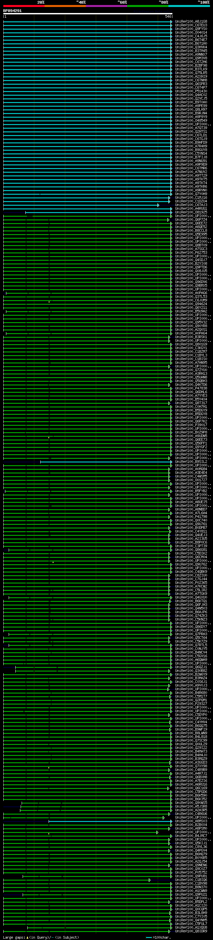
Task: Select the UniRef100_Q4GXU0 entry
Action: click(191, 598)
